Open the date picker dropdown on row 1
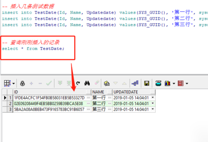 click(x=153, y=97)
